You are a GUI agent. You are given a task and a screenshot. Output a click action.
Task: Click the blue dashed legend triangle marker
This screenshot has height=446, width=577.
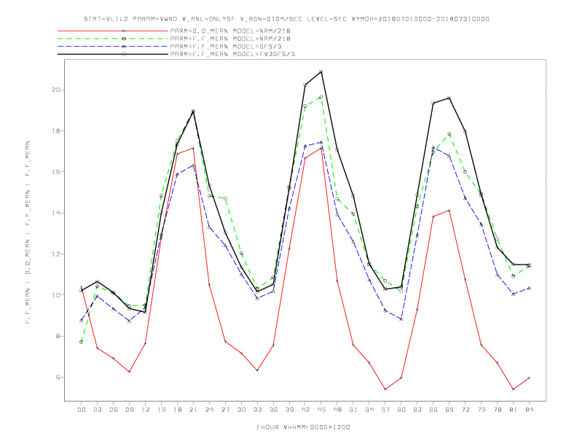coord(124,47)
